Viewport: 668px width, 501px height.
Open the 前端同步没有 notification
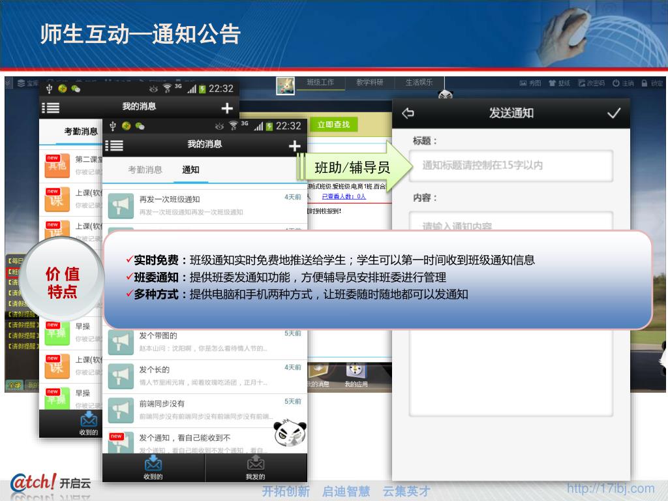pos(205,410)
